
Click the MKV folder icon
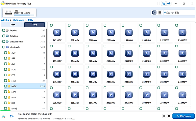coord(9,81)
